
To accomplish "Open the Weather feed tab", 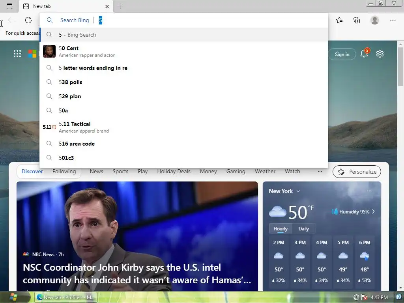I will 265,171.
